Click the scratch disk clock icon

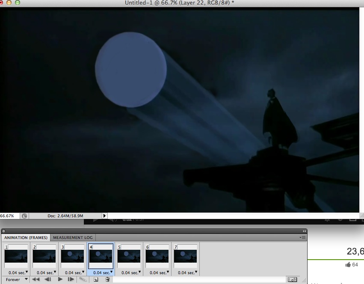(x=25, y=216)
